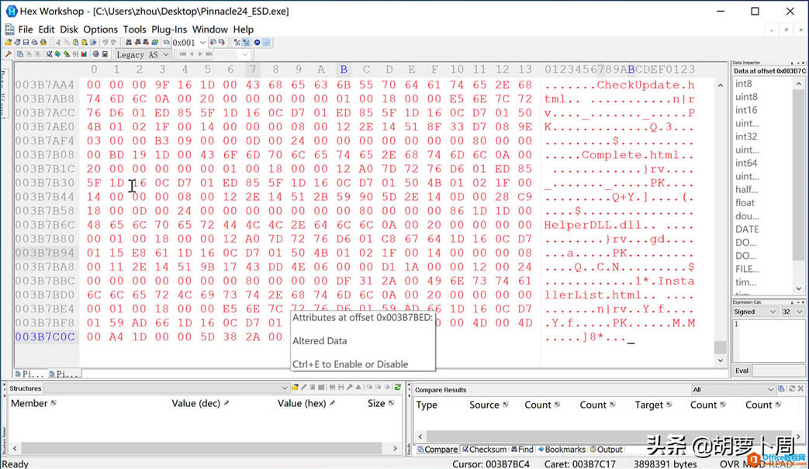Click the Replace toolbar icon
Image resolution: width=809 pixels, height=469 pixels.
tap(155, 43)
